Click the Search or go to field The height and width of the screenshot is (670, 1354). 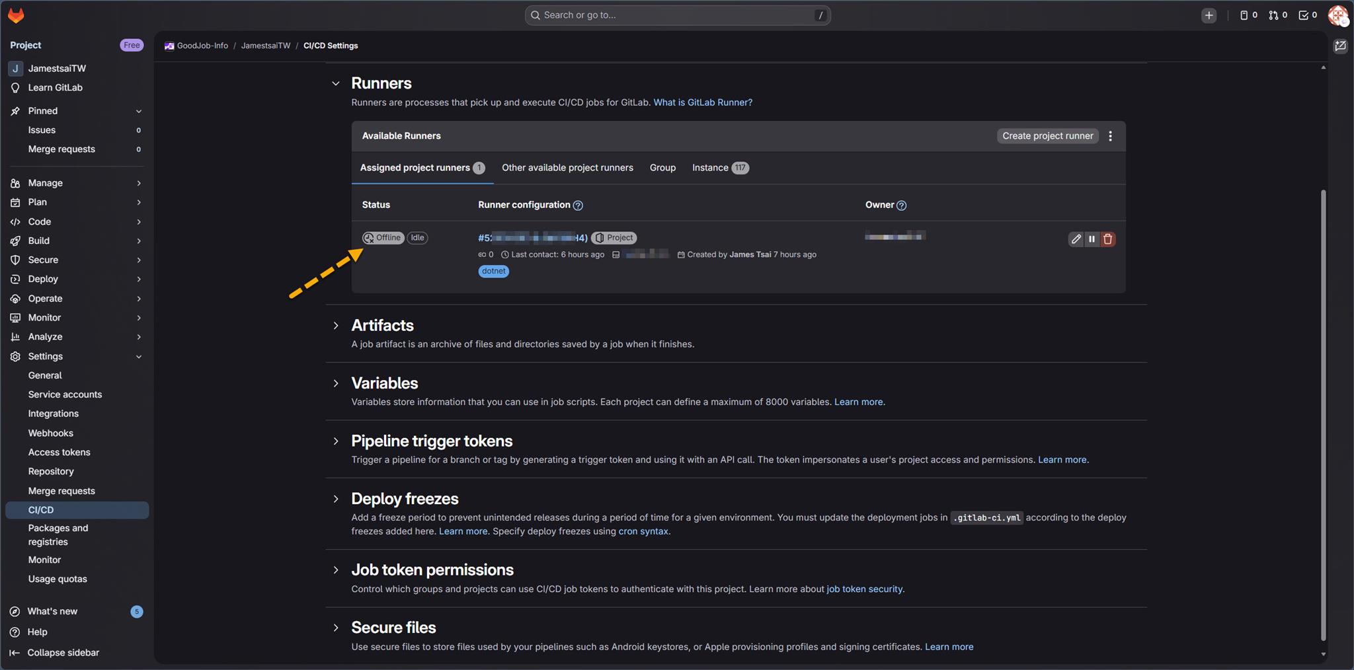pos(677,15)
